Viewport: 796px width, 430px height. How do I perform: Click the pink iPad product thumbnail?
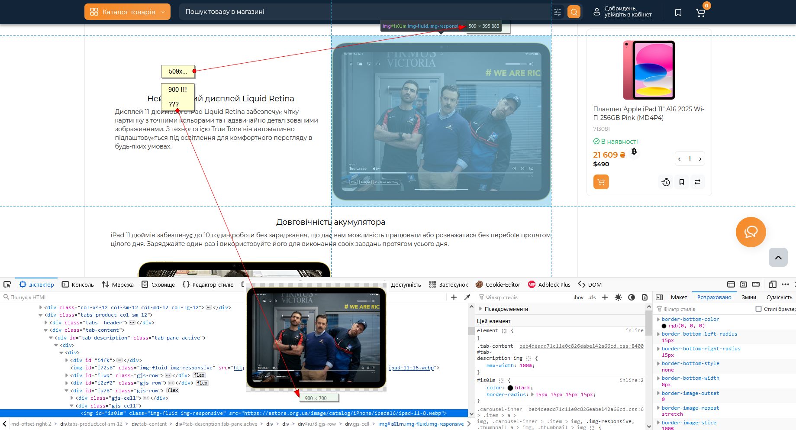point(649,70)
